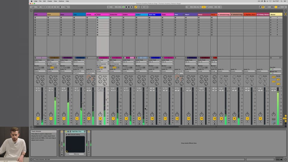Open the View menu
This screenshot has width=288, height=162.
pos(55,1)
